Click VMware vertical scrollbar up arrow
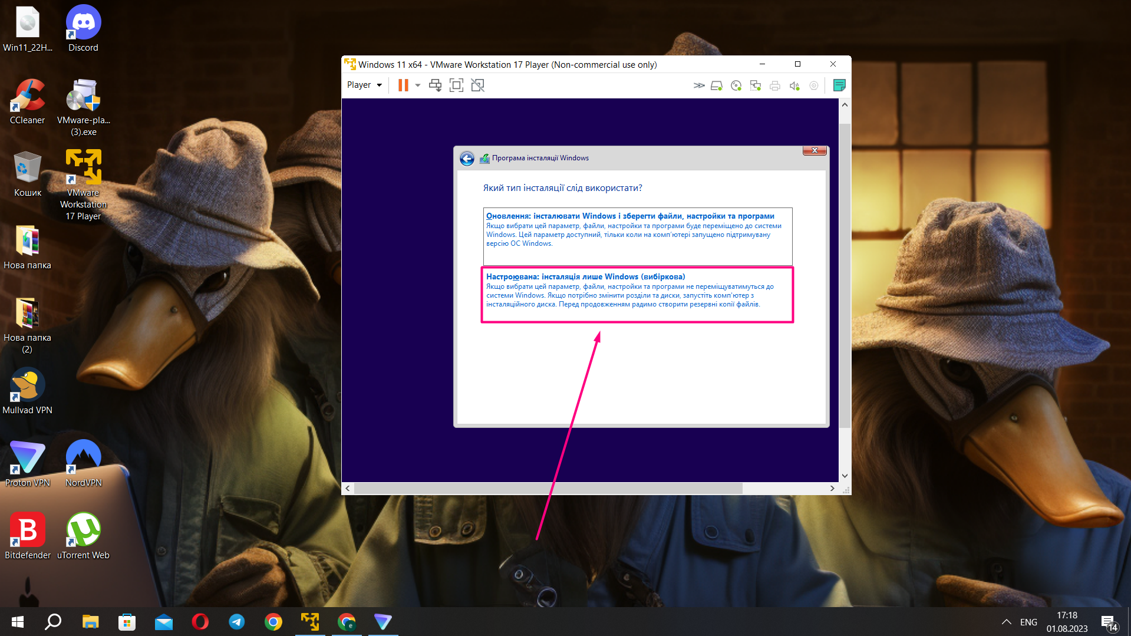 click(845, 105)
